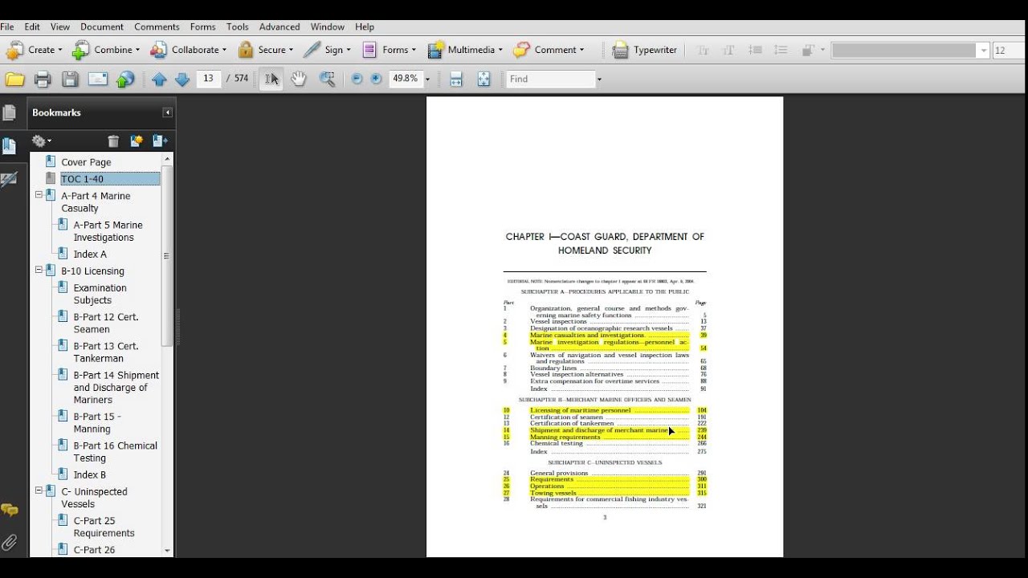Viewport: 1028px width, 578px height.
Task: Open the Secure dropdown
Action: click(x=265, y=50)
